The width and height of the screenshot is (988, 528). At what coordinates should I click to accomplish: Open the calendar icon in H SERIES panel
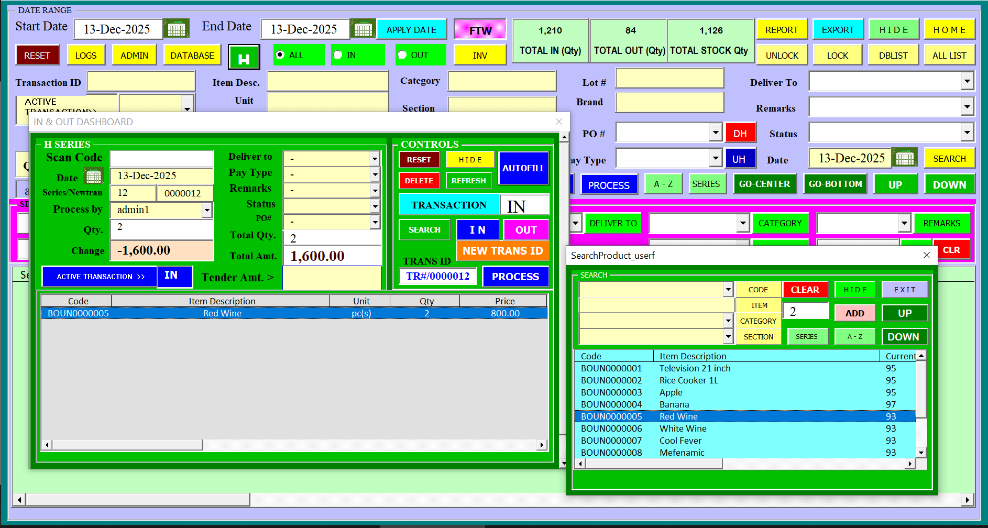point(94,177)
